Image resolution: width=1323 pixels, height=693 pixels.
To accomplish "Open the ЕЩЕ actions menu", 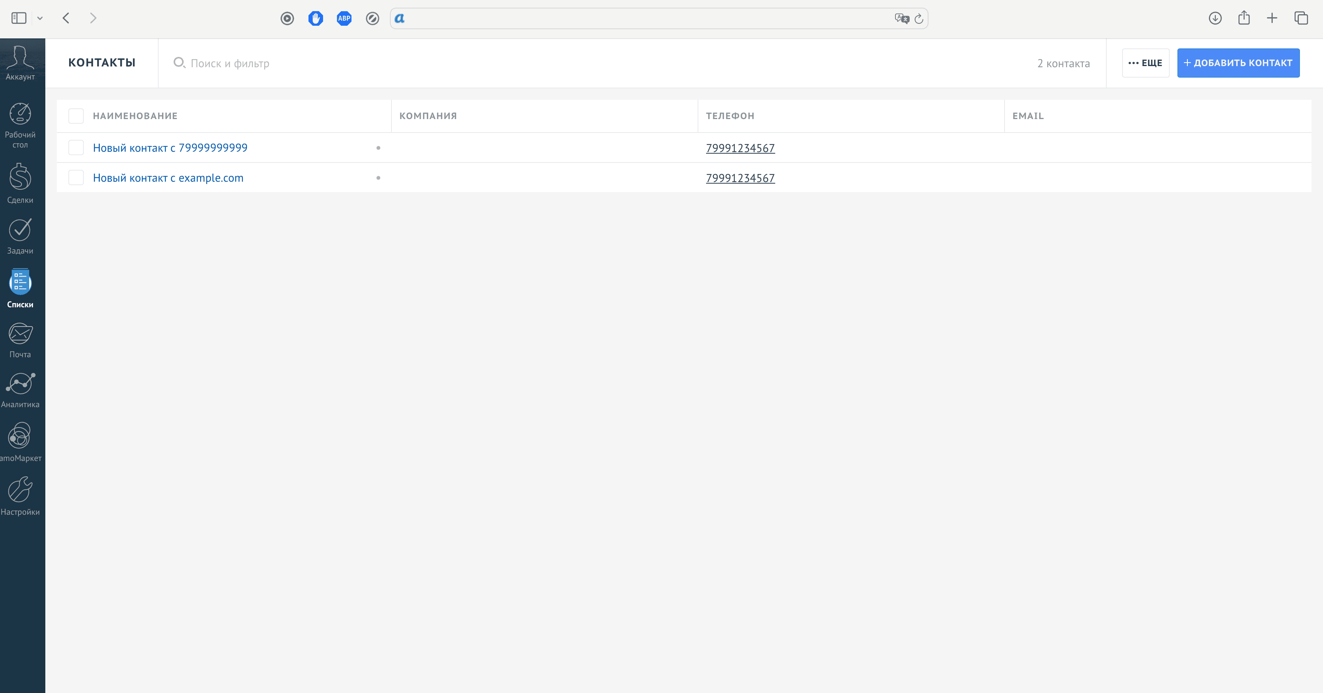I will [1145, 63].
